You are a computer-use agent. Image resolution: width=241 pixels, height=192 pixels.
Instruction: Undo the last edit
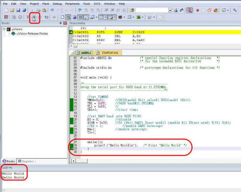[x=52, y=10]
